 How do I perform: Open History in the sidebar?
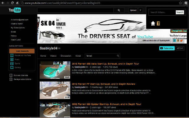click(14, 36)
